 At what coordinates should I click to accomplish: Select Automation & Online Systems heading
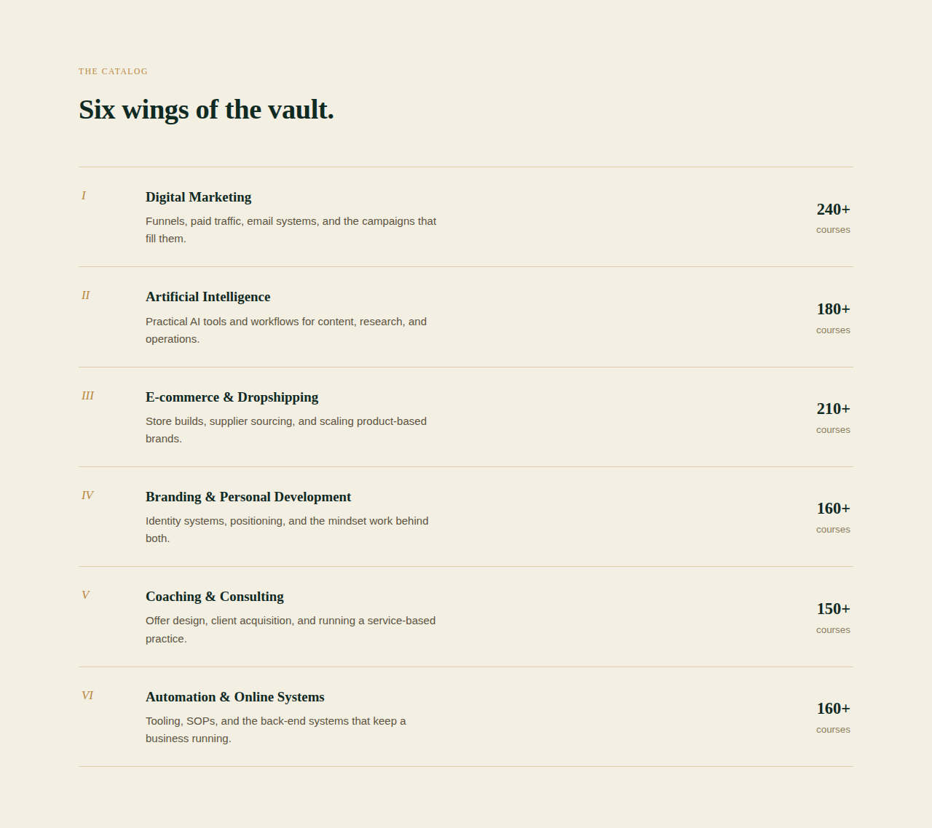pyautogui.click(x=235, y=697)
